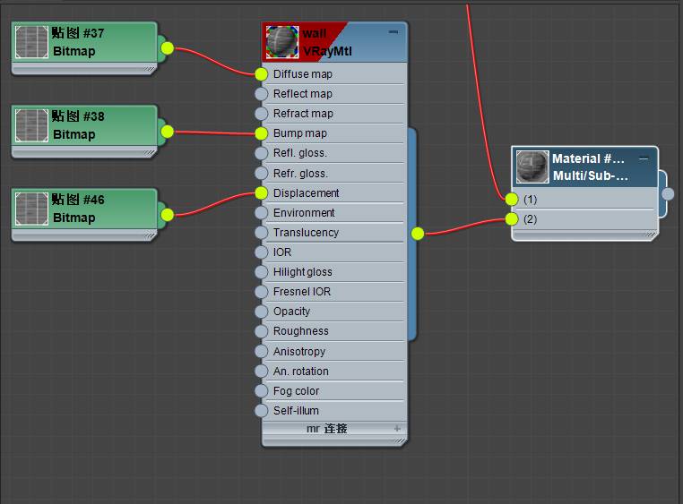The height and width of the screenshot is (504, 683).
Task: Click the (1) sub-material slot label
Action: click(x=530, y=199)
